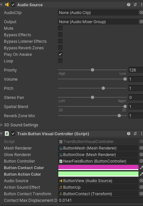The height and width of the screenshot is (206, 143).
Task: Open object picker for Button Controller field
Action: [x=141, y=161]
